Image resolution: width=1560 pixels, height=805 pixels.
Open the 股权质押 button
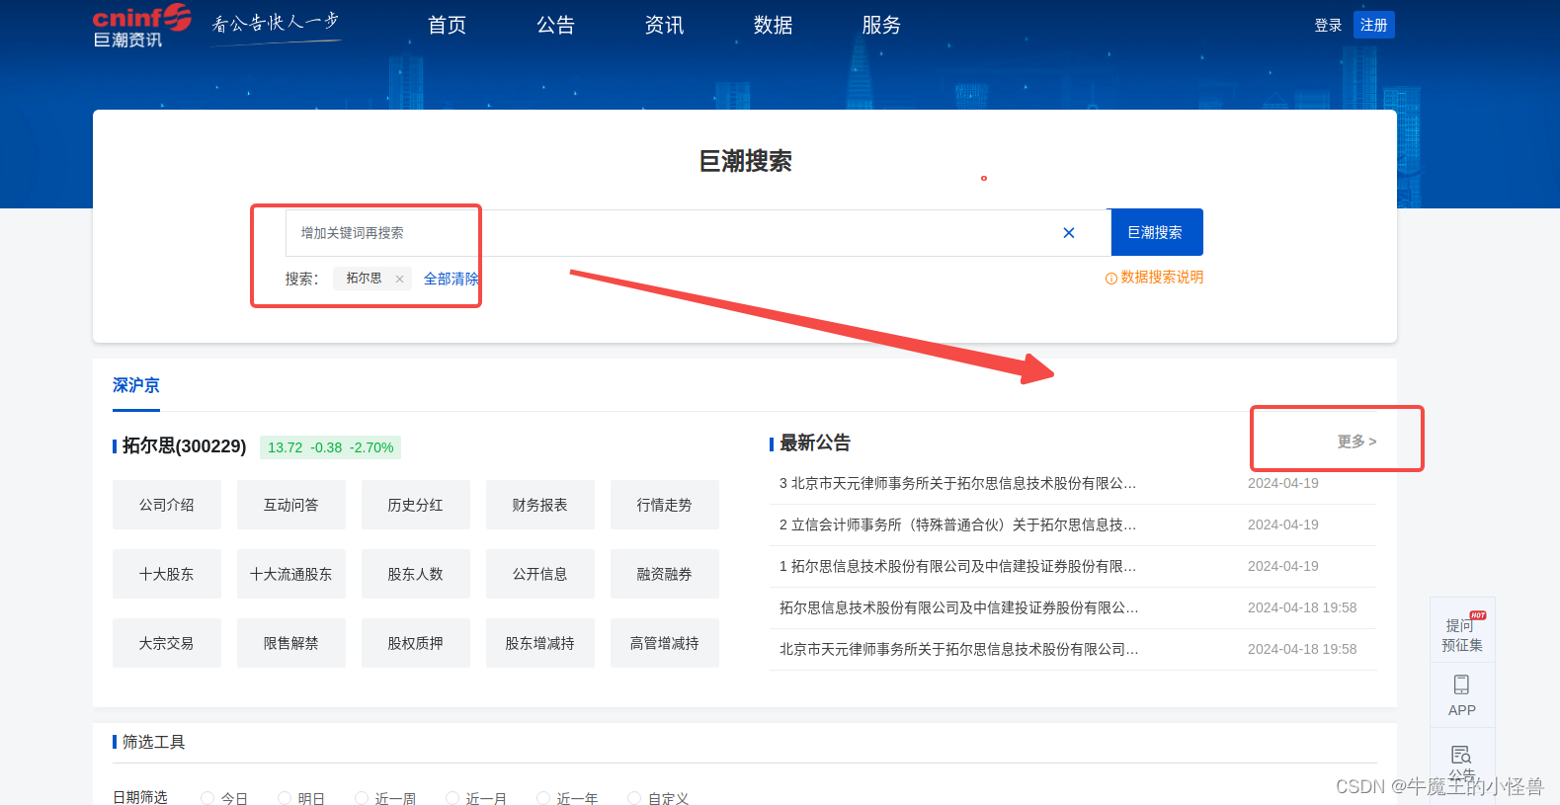416,643
